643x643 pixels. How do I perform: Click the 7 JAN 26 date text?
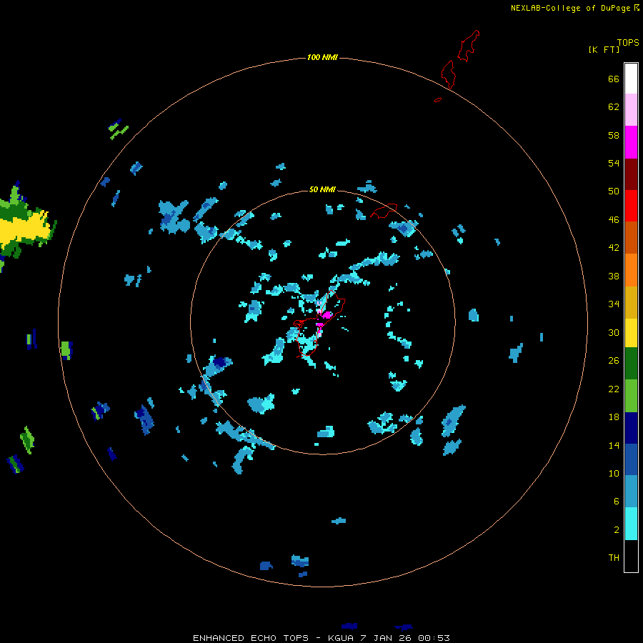point(387,638)
